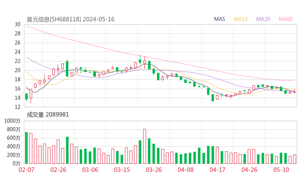Click the 03-26 date label

tap(154, 170)
